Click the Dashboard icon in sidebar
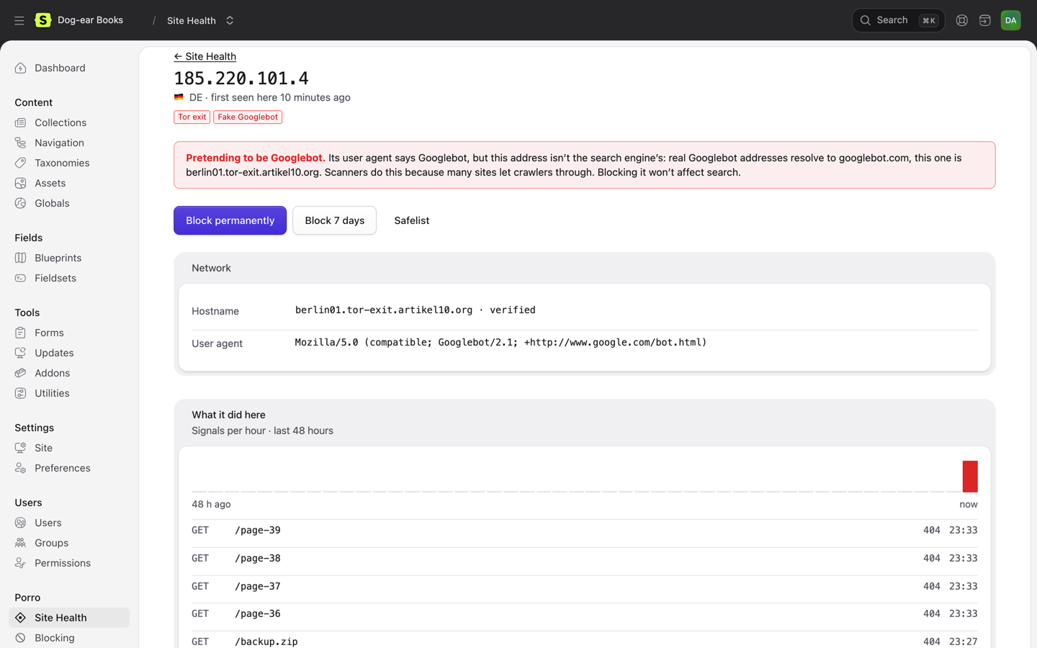This screenshot has width=1037, height=648. (21, 68)
